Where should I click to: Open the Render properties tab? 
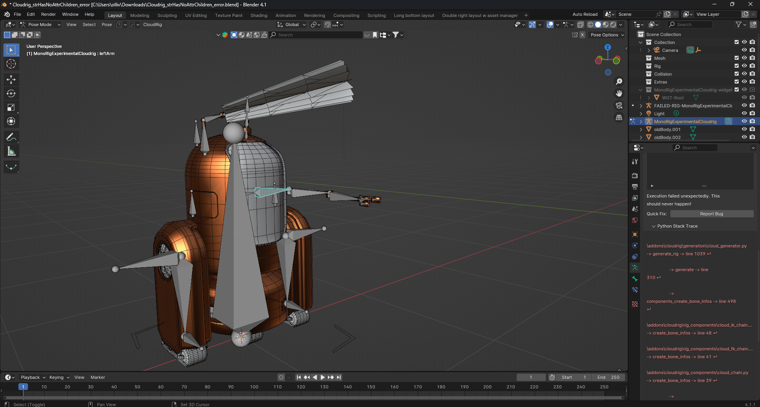pos(635,175)
